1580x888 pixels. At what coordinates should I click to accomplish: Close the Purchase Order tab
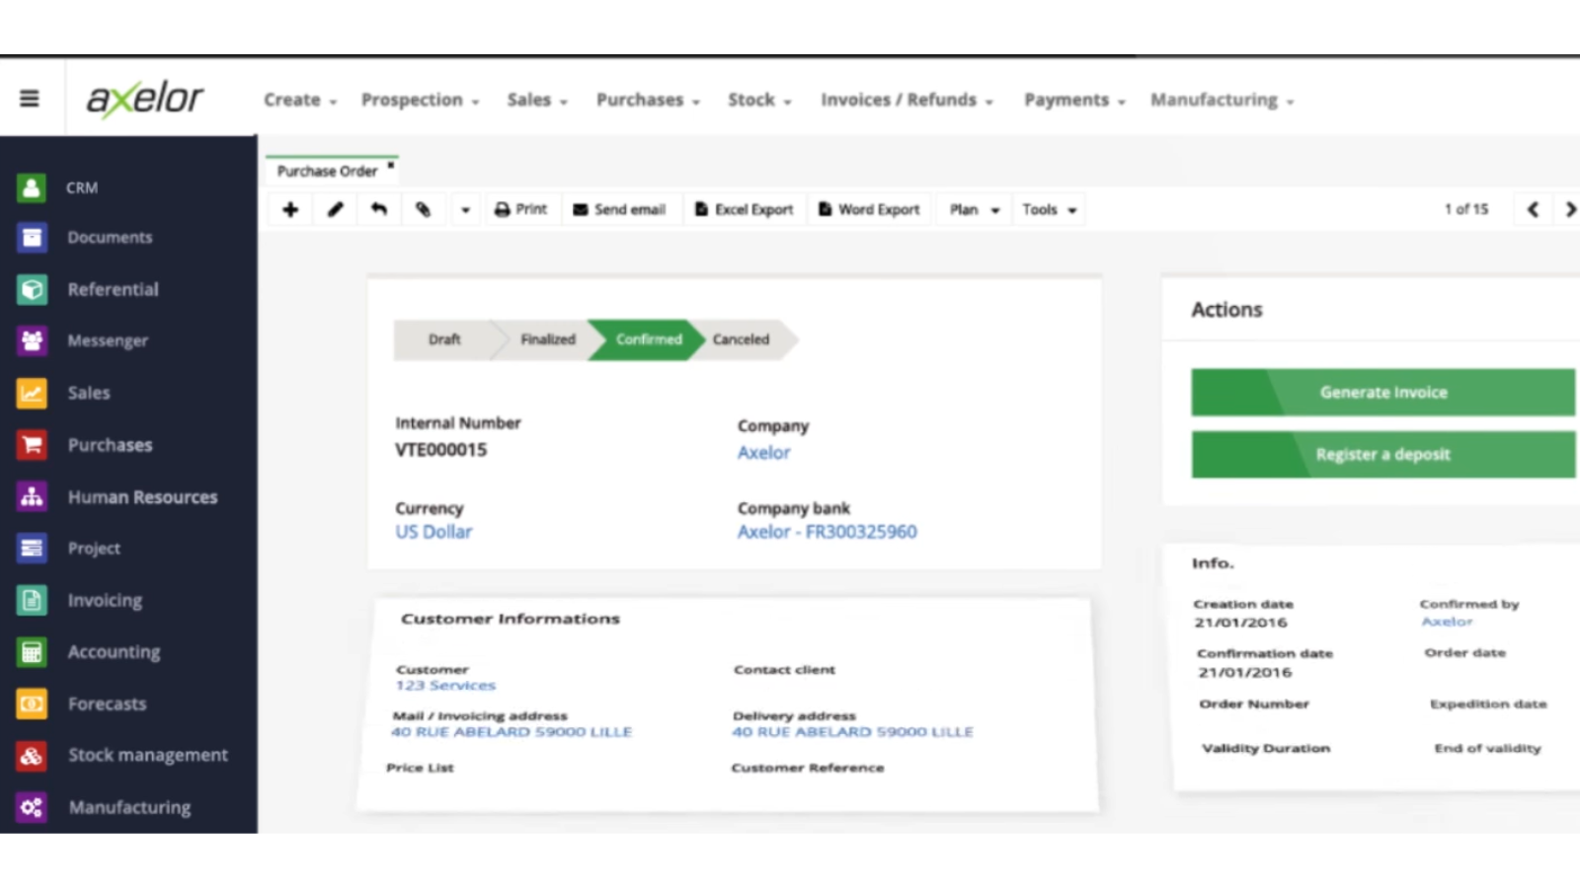coord(391,166)
